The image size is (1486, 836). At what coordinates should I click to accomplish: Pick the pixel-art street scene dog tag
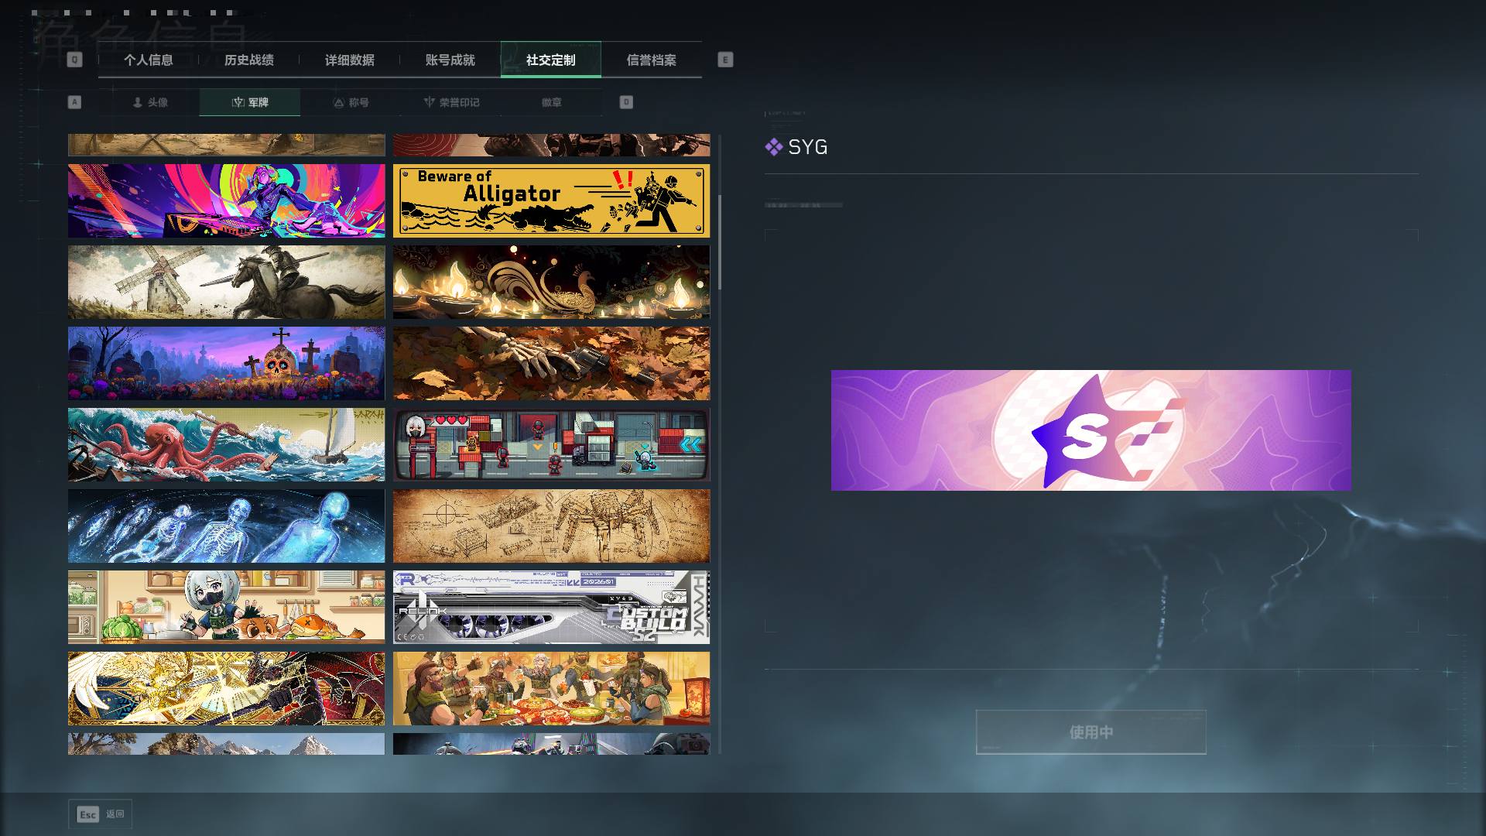pyautogui.click(x=551, y=444)
